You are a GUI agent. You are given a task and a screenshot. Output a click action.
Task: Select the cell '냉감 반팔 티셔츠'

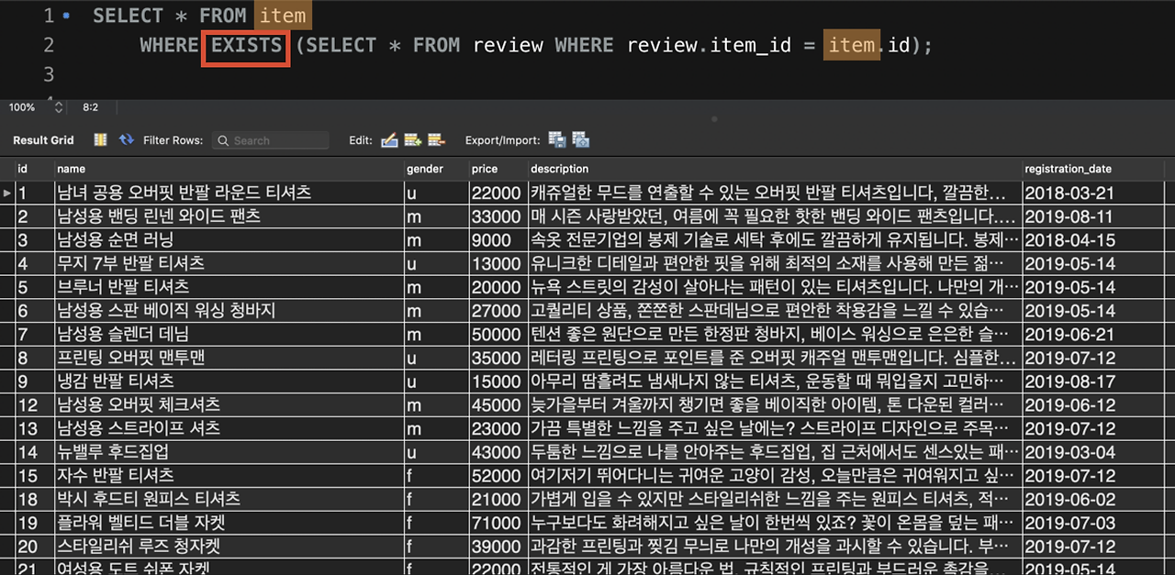click(x=229, y=381)
